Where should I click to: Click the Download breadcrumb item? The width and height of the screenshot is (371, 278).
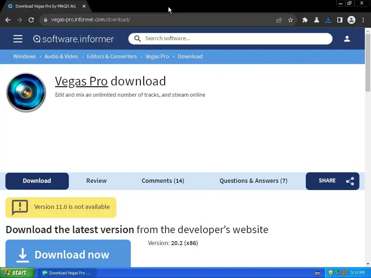(190, 56)
